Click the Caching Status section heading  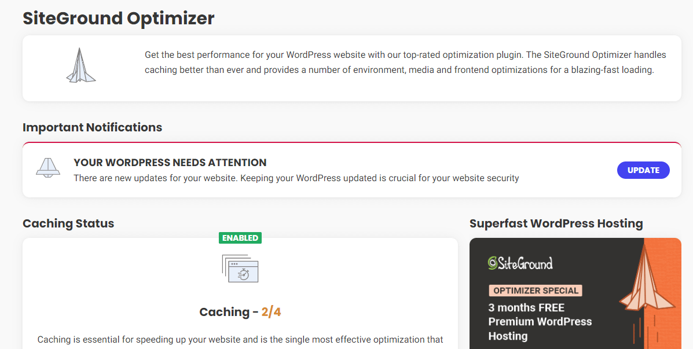(68, 223)
